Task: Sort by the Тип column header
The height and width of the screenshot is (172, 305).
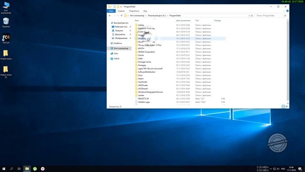Action: [x=197, y=21]
